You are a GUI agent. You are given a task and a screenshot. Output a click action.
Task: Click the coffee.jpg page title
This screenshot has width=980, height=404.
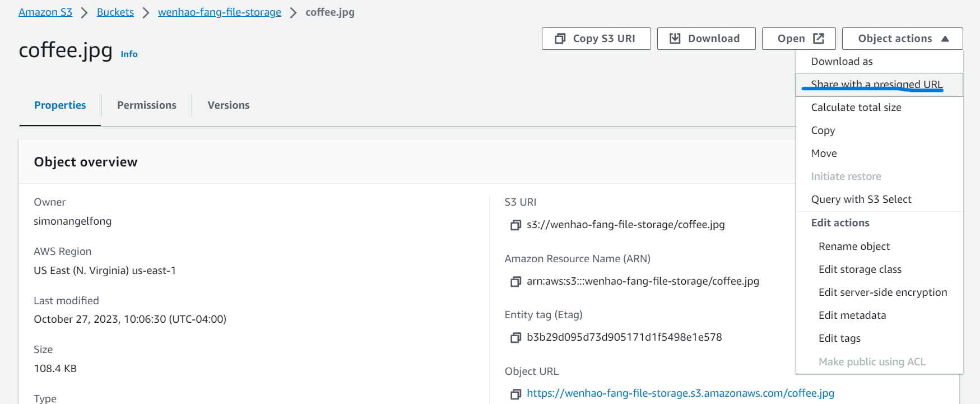tap(66, 50)
